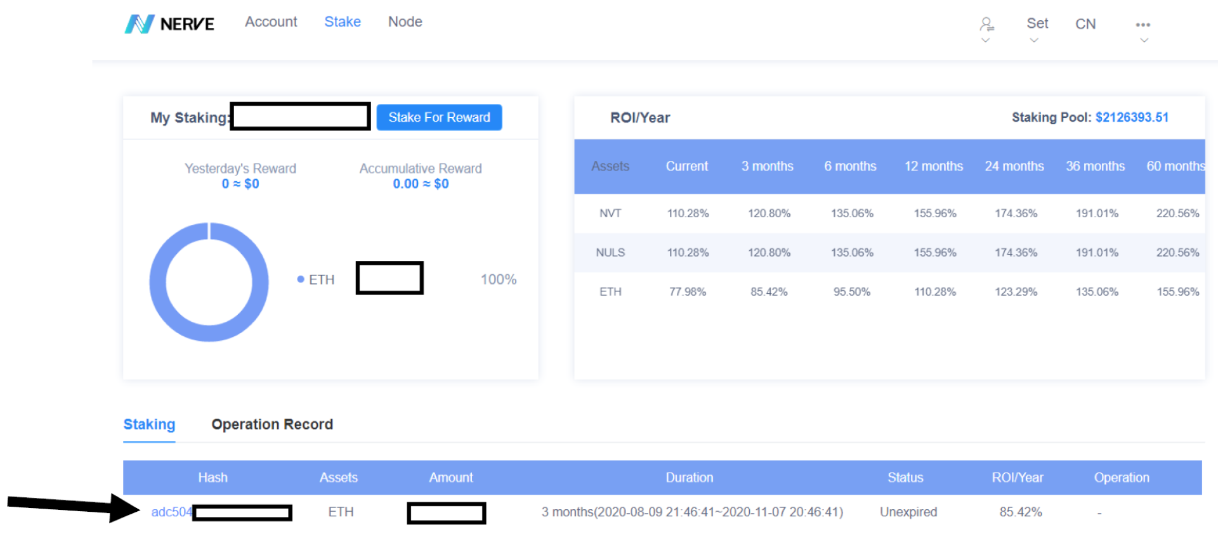Click the 60 months column header
This screenshot has width=1218, height=546.
tap(1175, 166)
